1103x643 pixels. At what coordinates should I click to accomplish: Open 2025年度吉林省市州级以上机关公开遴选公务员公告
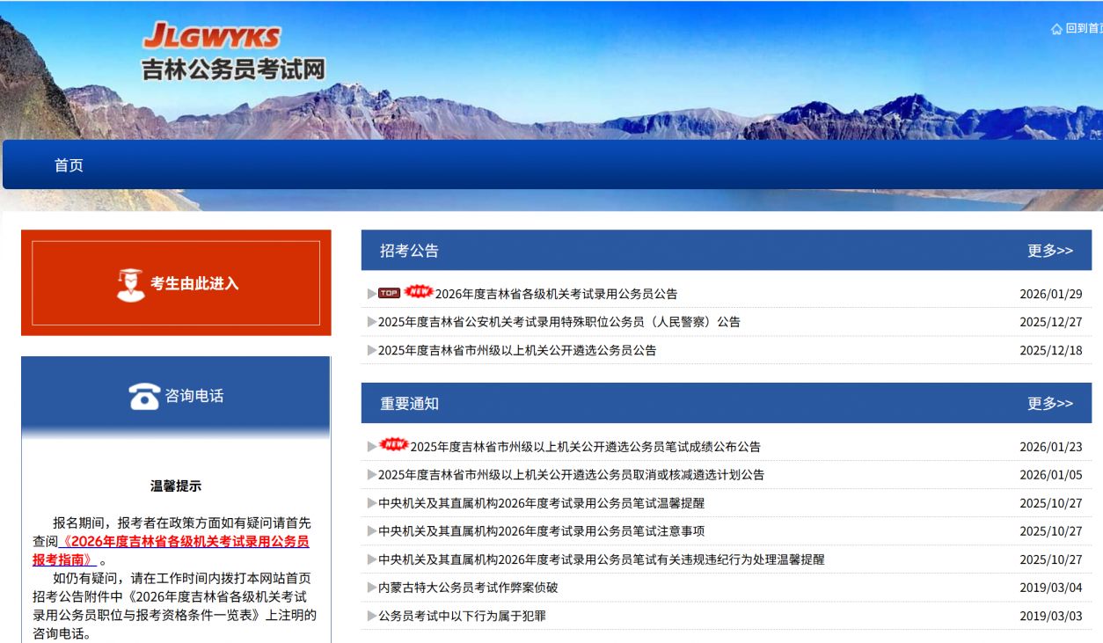(x=517, y=350)
